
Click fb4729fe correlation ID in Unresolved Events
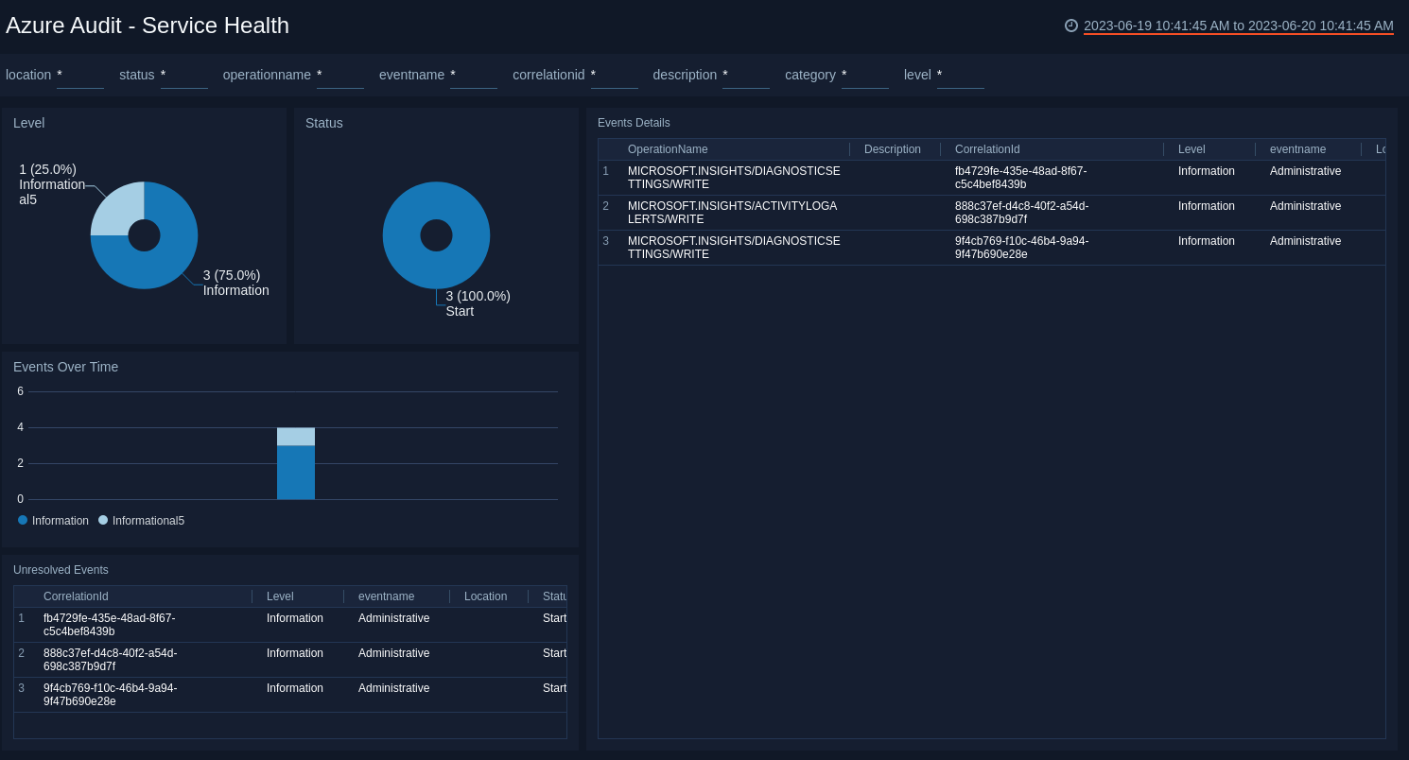pos(109,625)
